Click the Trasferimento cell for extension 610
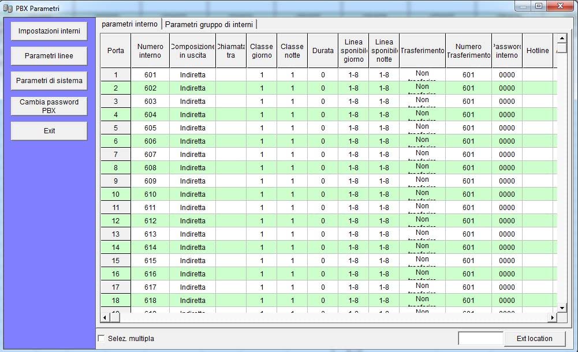 [422, 194]
